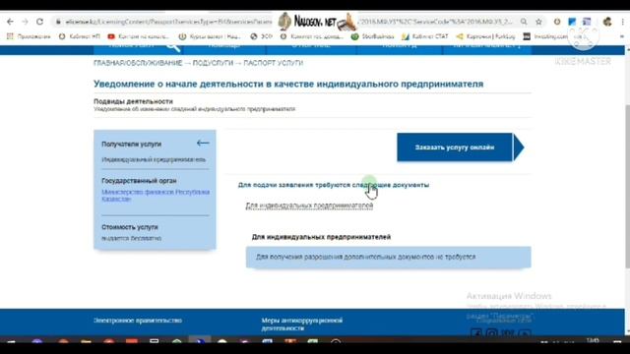Screen dimensions: 630x354
Task: Click the profile avatar in Chrome toolbar
Action: coord(607,22)
